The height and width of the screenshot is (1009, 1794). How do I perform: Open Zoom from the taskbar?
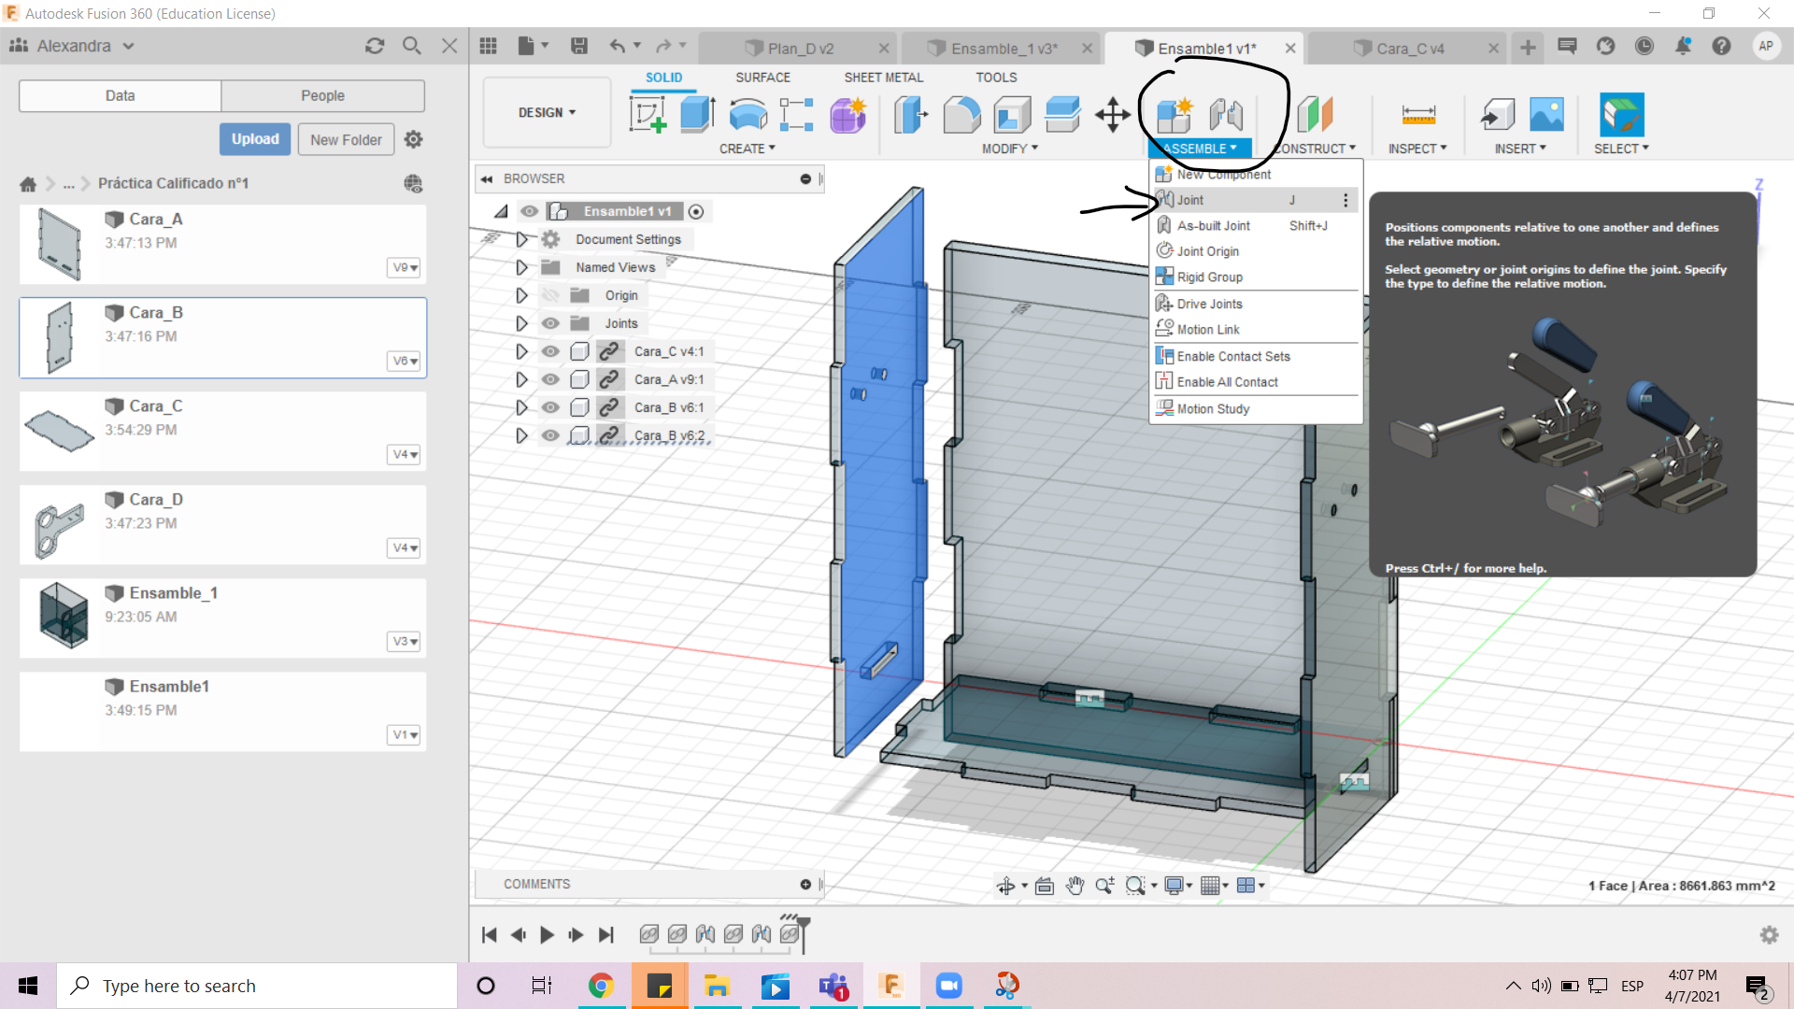click(949, 986)
